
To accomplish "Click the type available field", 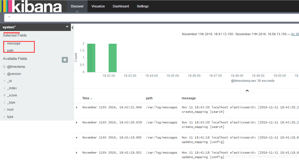I will pyautogui.click(x=10, y=117).
